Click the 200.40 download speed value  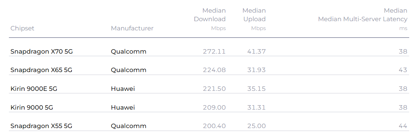tap(214, 126)
